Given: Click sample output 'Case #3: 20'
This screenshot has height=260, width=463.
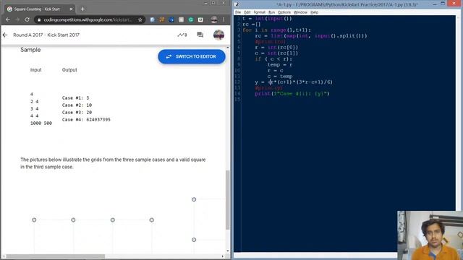Looking at the screenshot, I should pos(77,113).
